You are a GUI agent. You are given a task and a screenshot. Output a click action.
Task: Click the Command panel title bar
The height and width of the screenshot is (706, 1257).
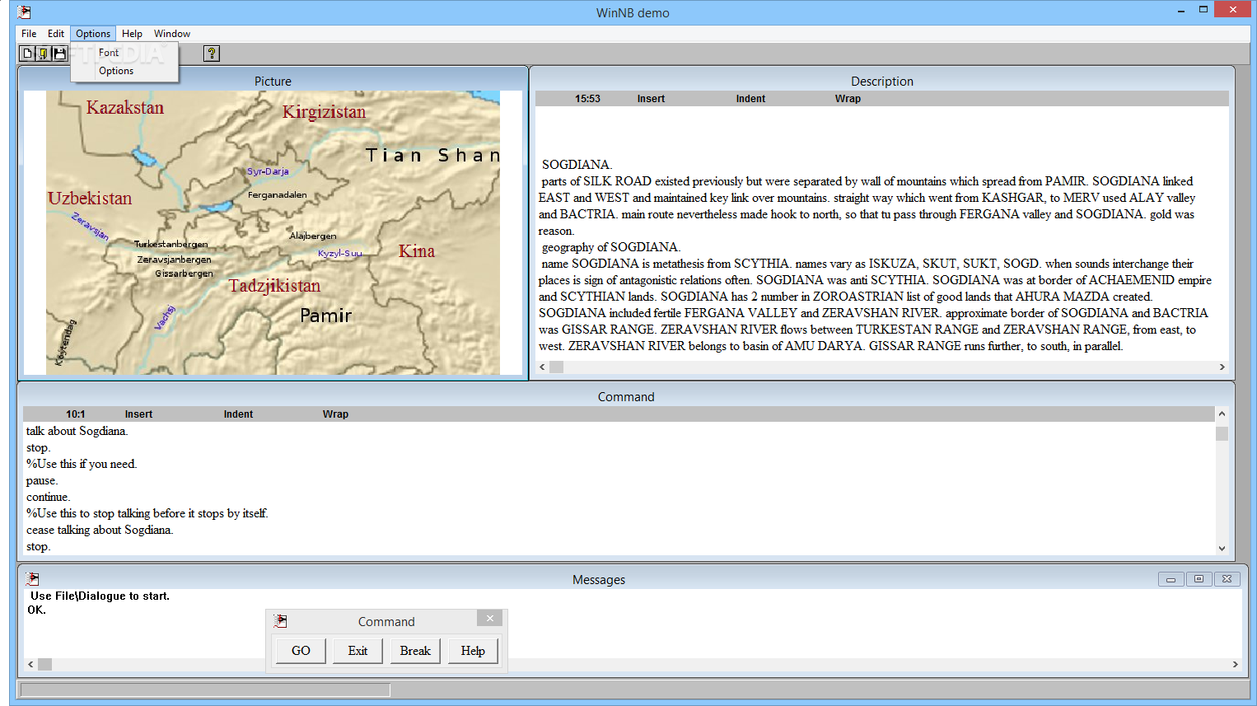(x=626, y=397)
